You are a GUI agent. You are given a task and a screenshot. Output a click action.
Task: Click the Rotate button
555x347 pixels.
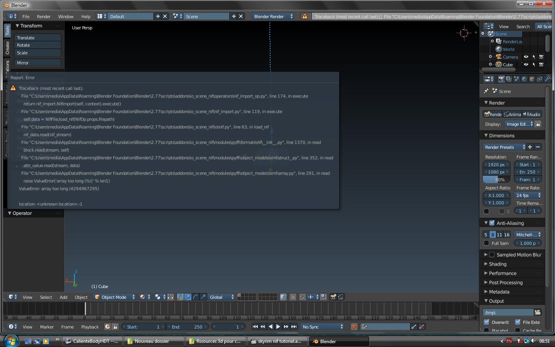tap(38, 45)
